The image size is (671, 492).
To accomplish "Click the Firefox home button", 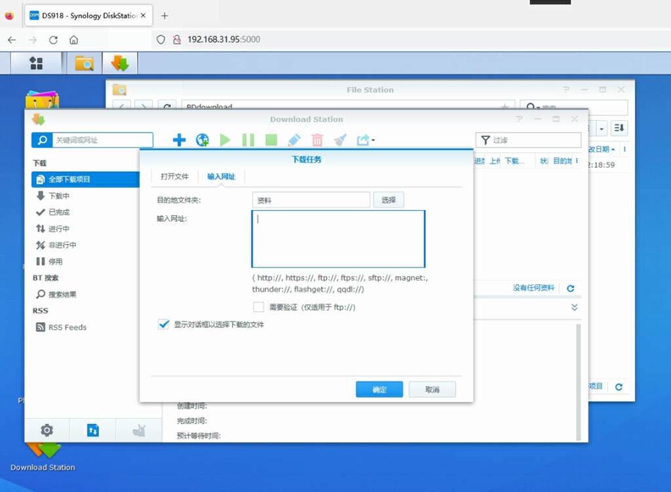I will (73, 40).
